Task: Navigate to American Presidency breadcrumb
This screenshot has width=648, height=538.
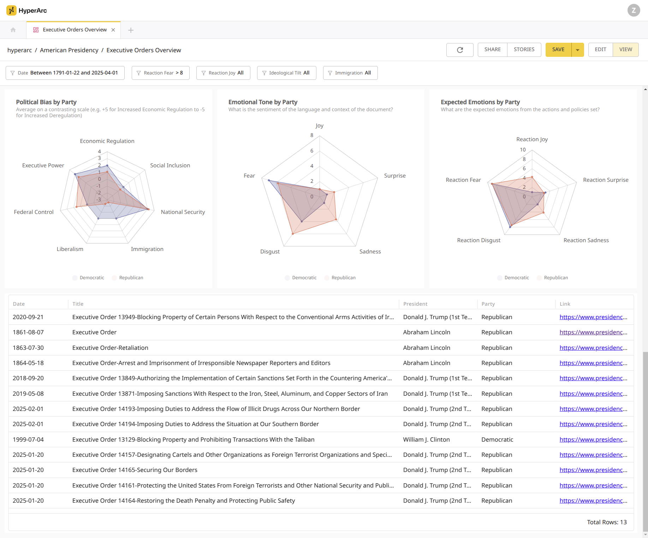Action: click(x=69, y=50)
